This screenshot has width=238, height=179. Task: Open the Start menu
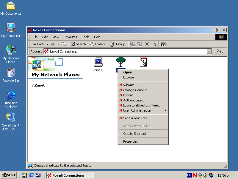click(9, 175)
